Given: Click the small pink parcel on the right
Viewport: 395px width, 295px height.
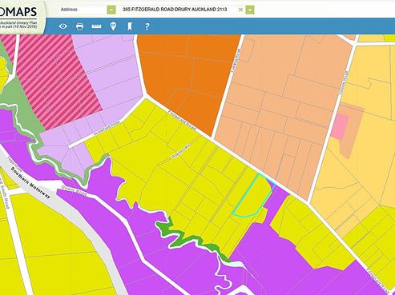Looking at the screenshot, I should tap(340, 127).
